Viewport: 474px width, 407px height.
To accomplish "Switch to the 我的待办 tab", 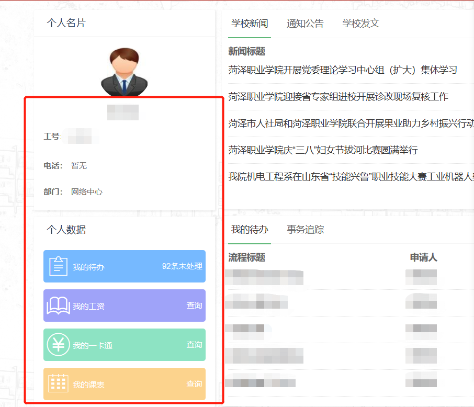I will click(x=250, y=230).
